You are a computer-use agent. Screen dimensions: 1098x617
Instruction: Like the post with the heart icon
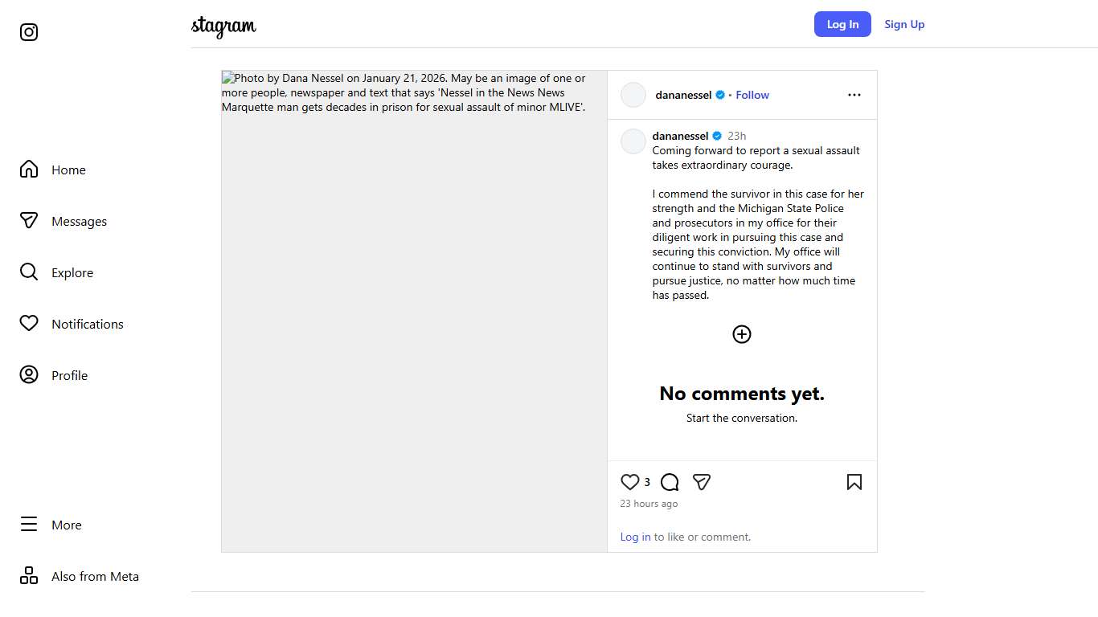[x=630, y=482]
